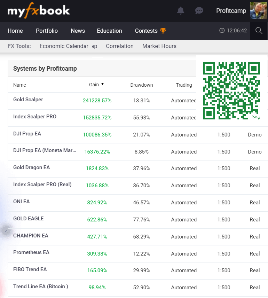Click the 309.38% gain value

click(x=97, y=254)
